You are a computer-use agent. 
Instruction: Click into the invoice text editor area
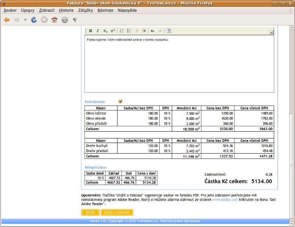pos(179,64)
